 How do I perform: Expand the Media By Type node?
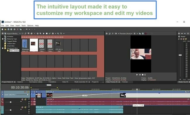point(3,39)
